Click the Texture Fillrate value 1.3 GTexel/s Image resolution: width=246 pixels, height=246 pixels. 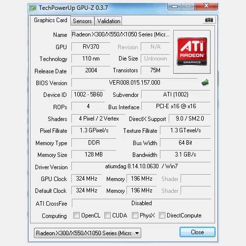click(x=185, y=130)
